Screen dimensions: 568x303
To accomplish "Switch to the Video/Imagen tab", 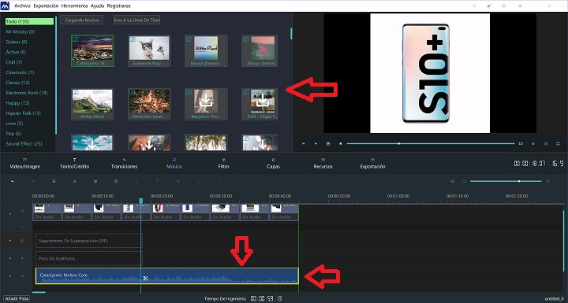I will click(25, 164).
